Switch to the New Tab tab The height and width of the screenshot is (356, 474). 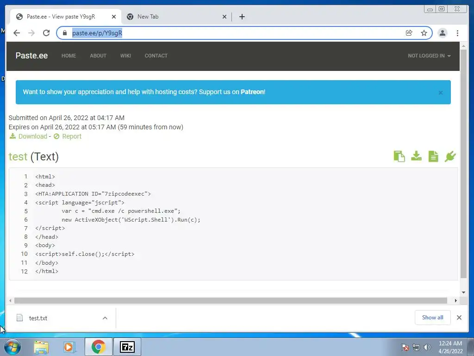tap(177, 17)
